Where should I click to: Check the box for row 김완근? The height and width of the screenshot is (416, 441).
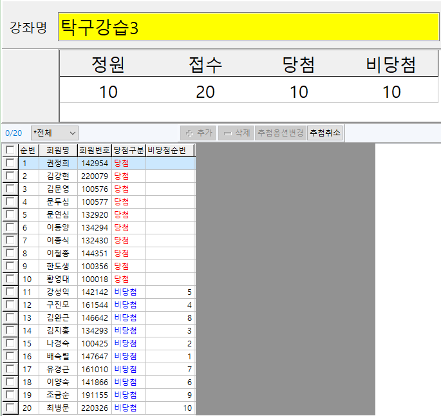pos(10,317)
